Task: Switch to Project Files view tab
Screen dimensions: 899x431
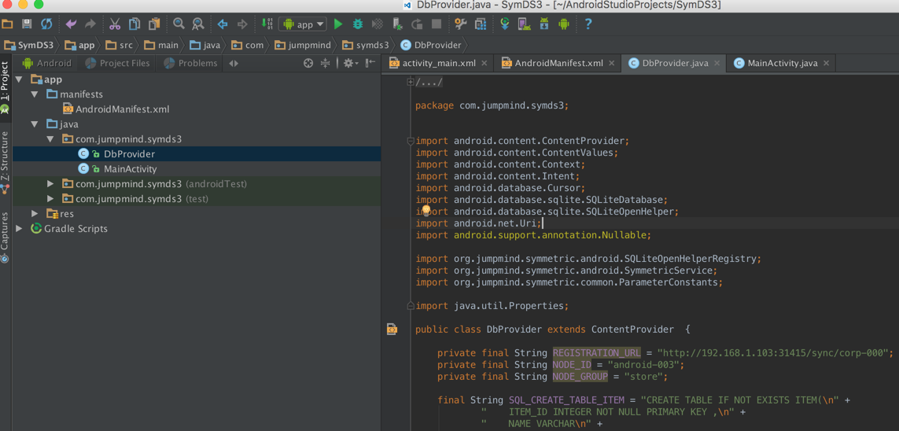Action: click(x=117, y=63)
